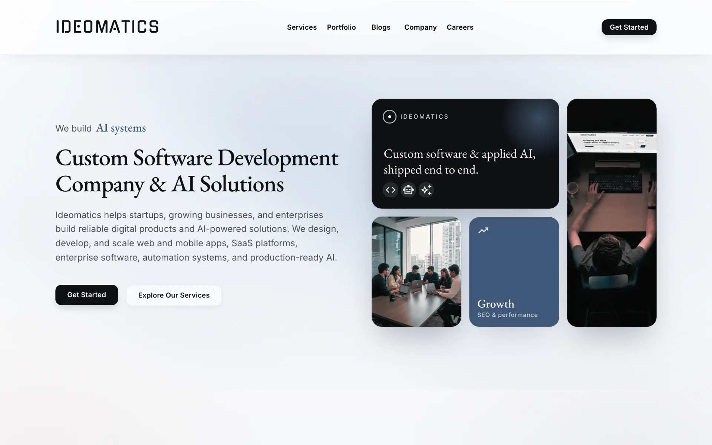This screenshot has width=712, height=445.
Task: Open the Company menu
Action: click(420, 27)
